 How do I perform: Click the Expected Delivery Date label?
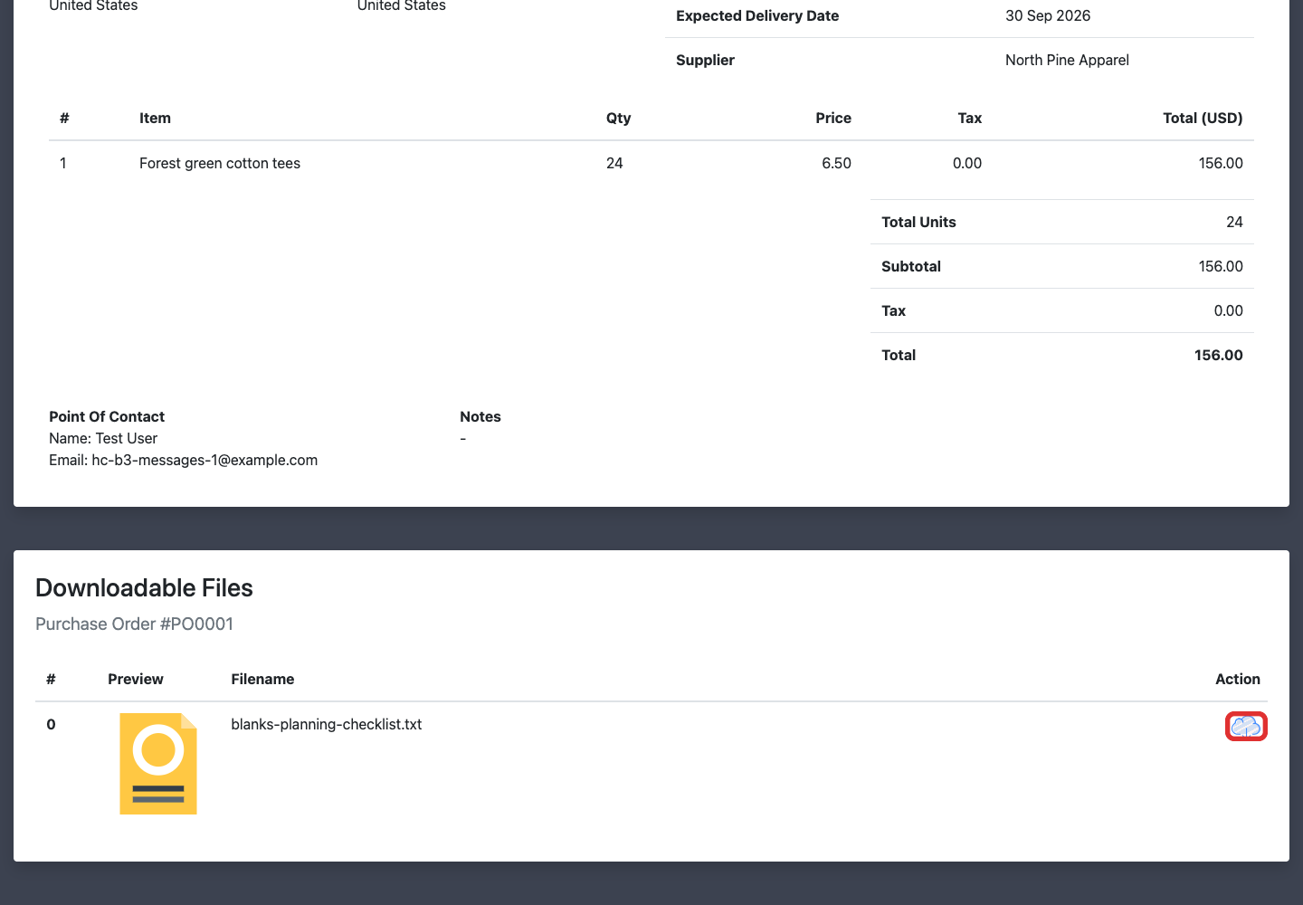[x=757, y=15]
